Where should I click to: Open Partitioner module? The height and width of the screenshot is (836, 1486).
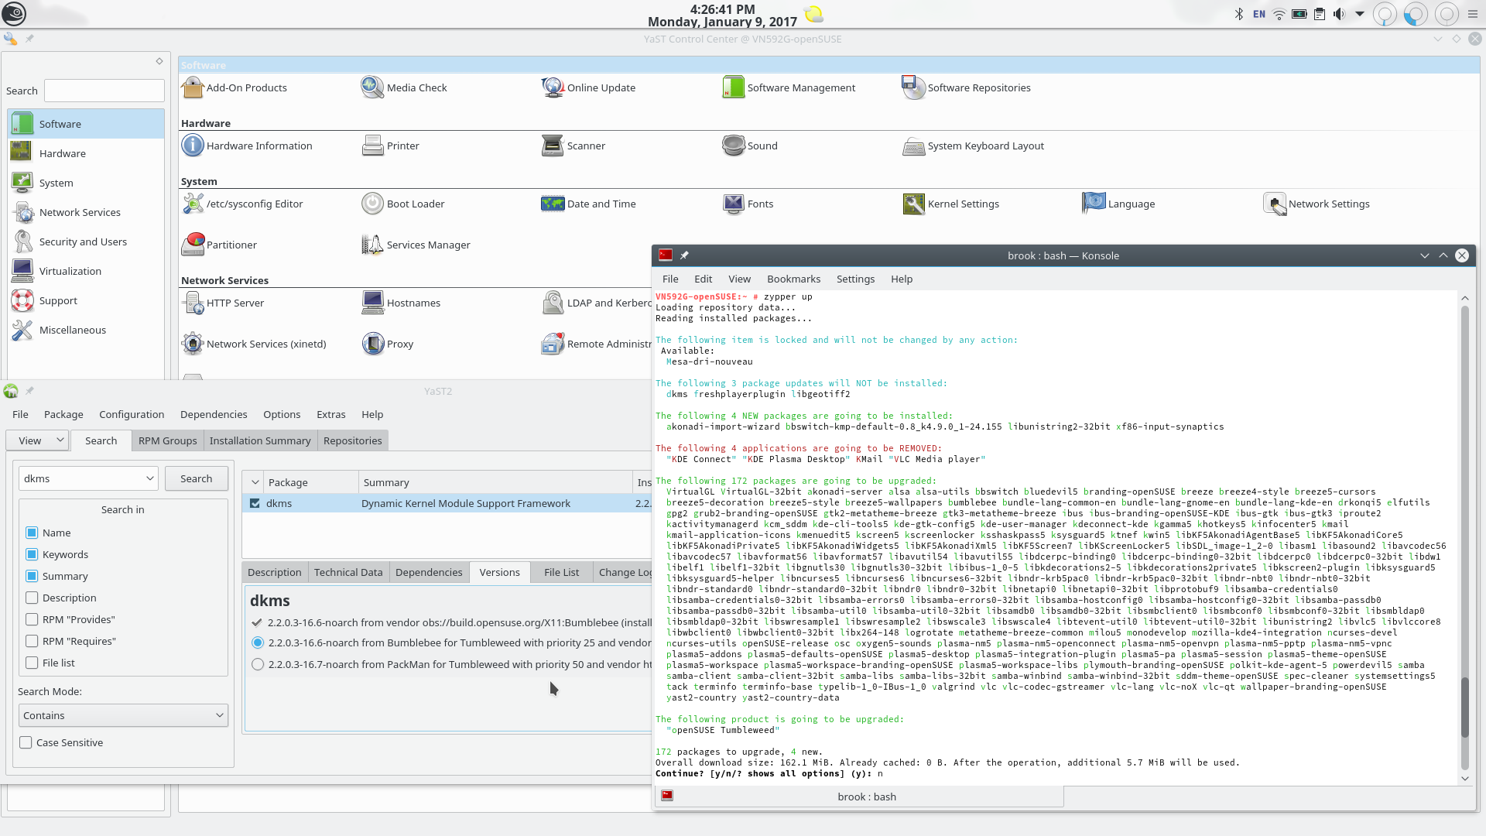(x=219, y=245)
